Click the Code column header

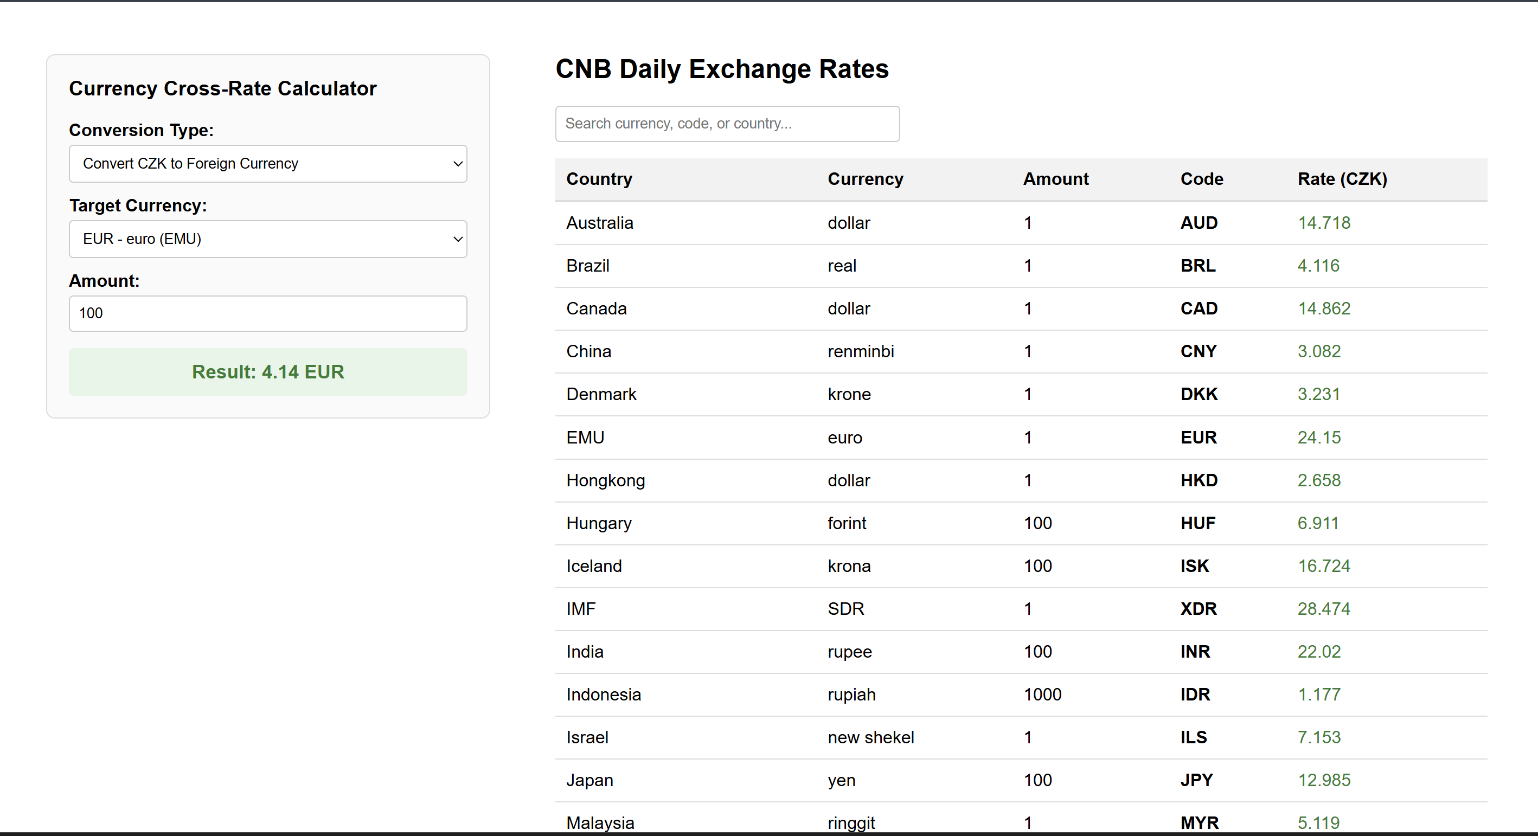(1201, 179)
